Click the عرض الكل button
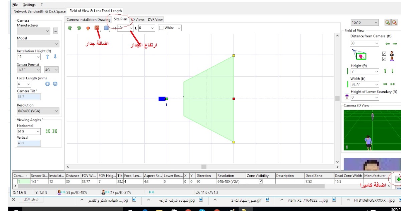This screenshot has width=401, height=211. coord(31,199)
